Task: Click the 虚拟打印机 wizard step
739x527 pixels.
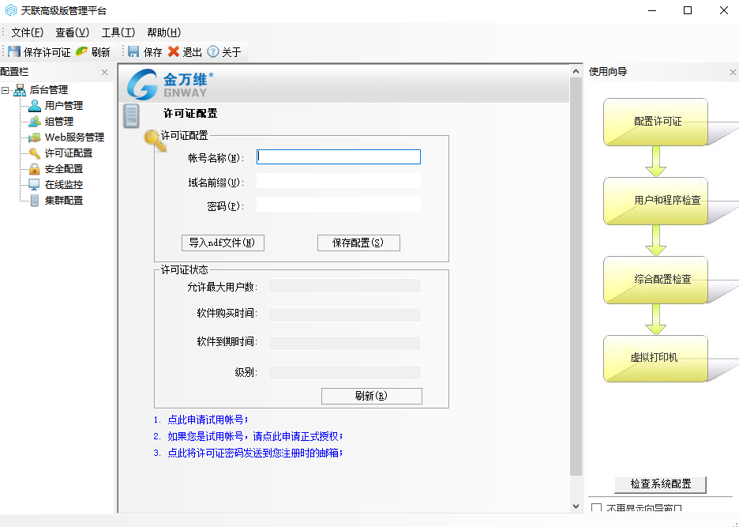Action: coord(655,359)
